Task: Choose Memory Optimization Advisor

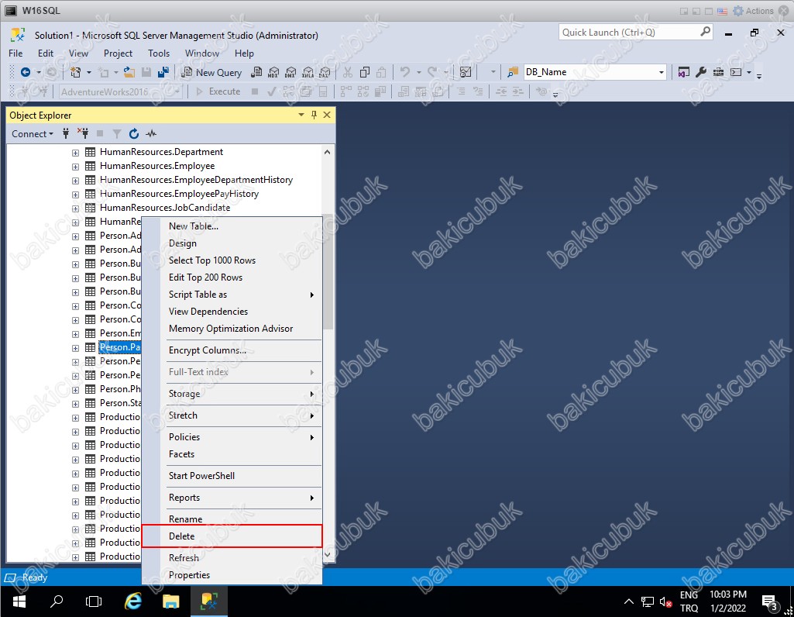Action: point(232,329)
